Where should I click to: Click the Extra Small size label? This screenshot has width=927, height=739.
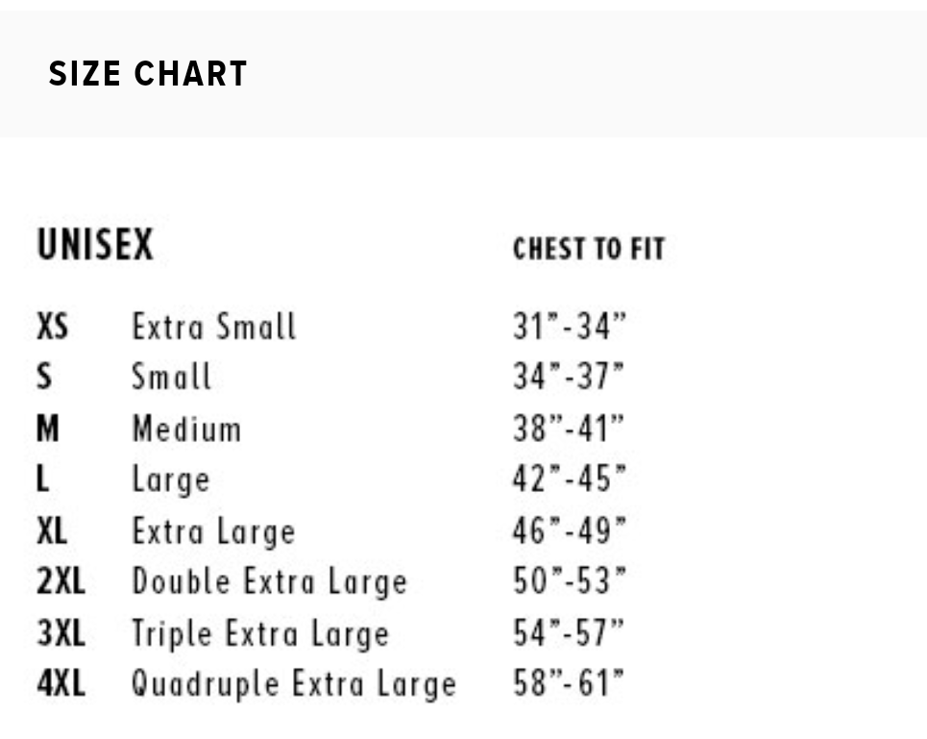coord(214,327)
